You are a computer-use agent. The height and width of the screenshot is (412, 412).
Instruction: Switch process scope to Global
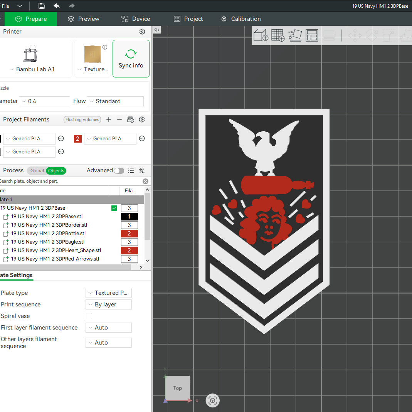(37, 171)
